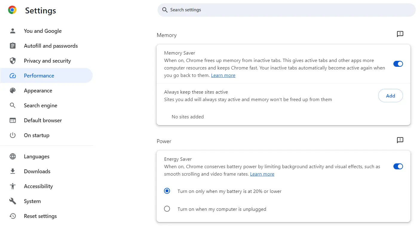
Task: Click the palette icon for Appearance
Action: pos(13,91)
